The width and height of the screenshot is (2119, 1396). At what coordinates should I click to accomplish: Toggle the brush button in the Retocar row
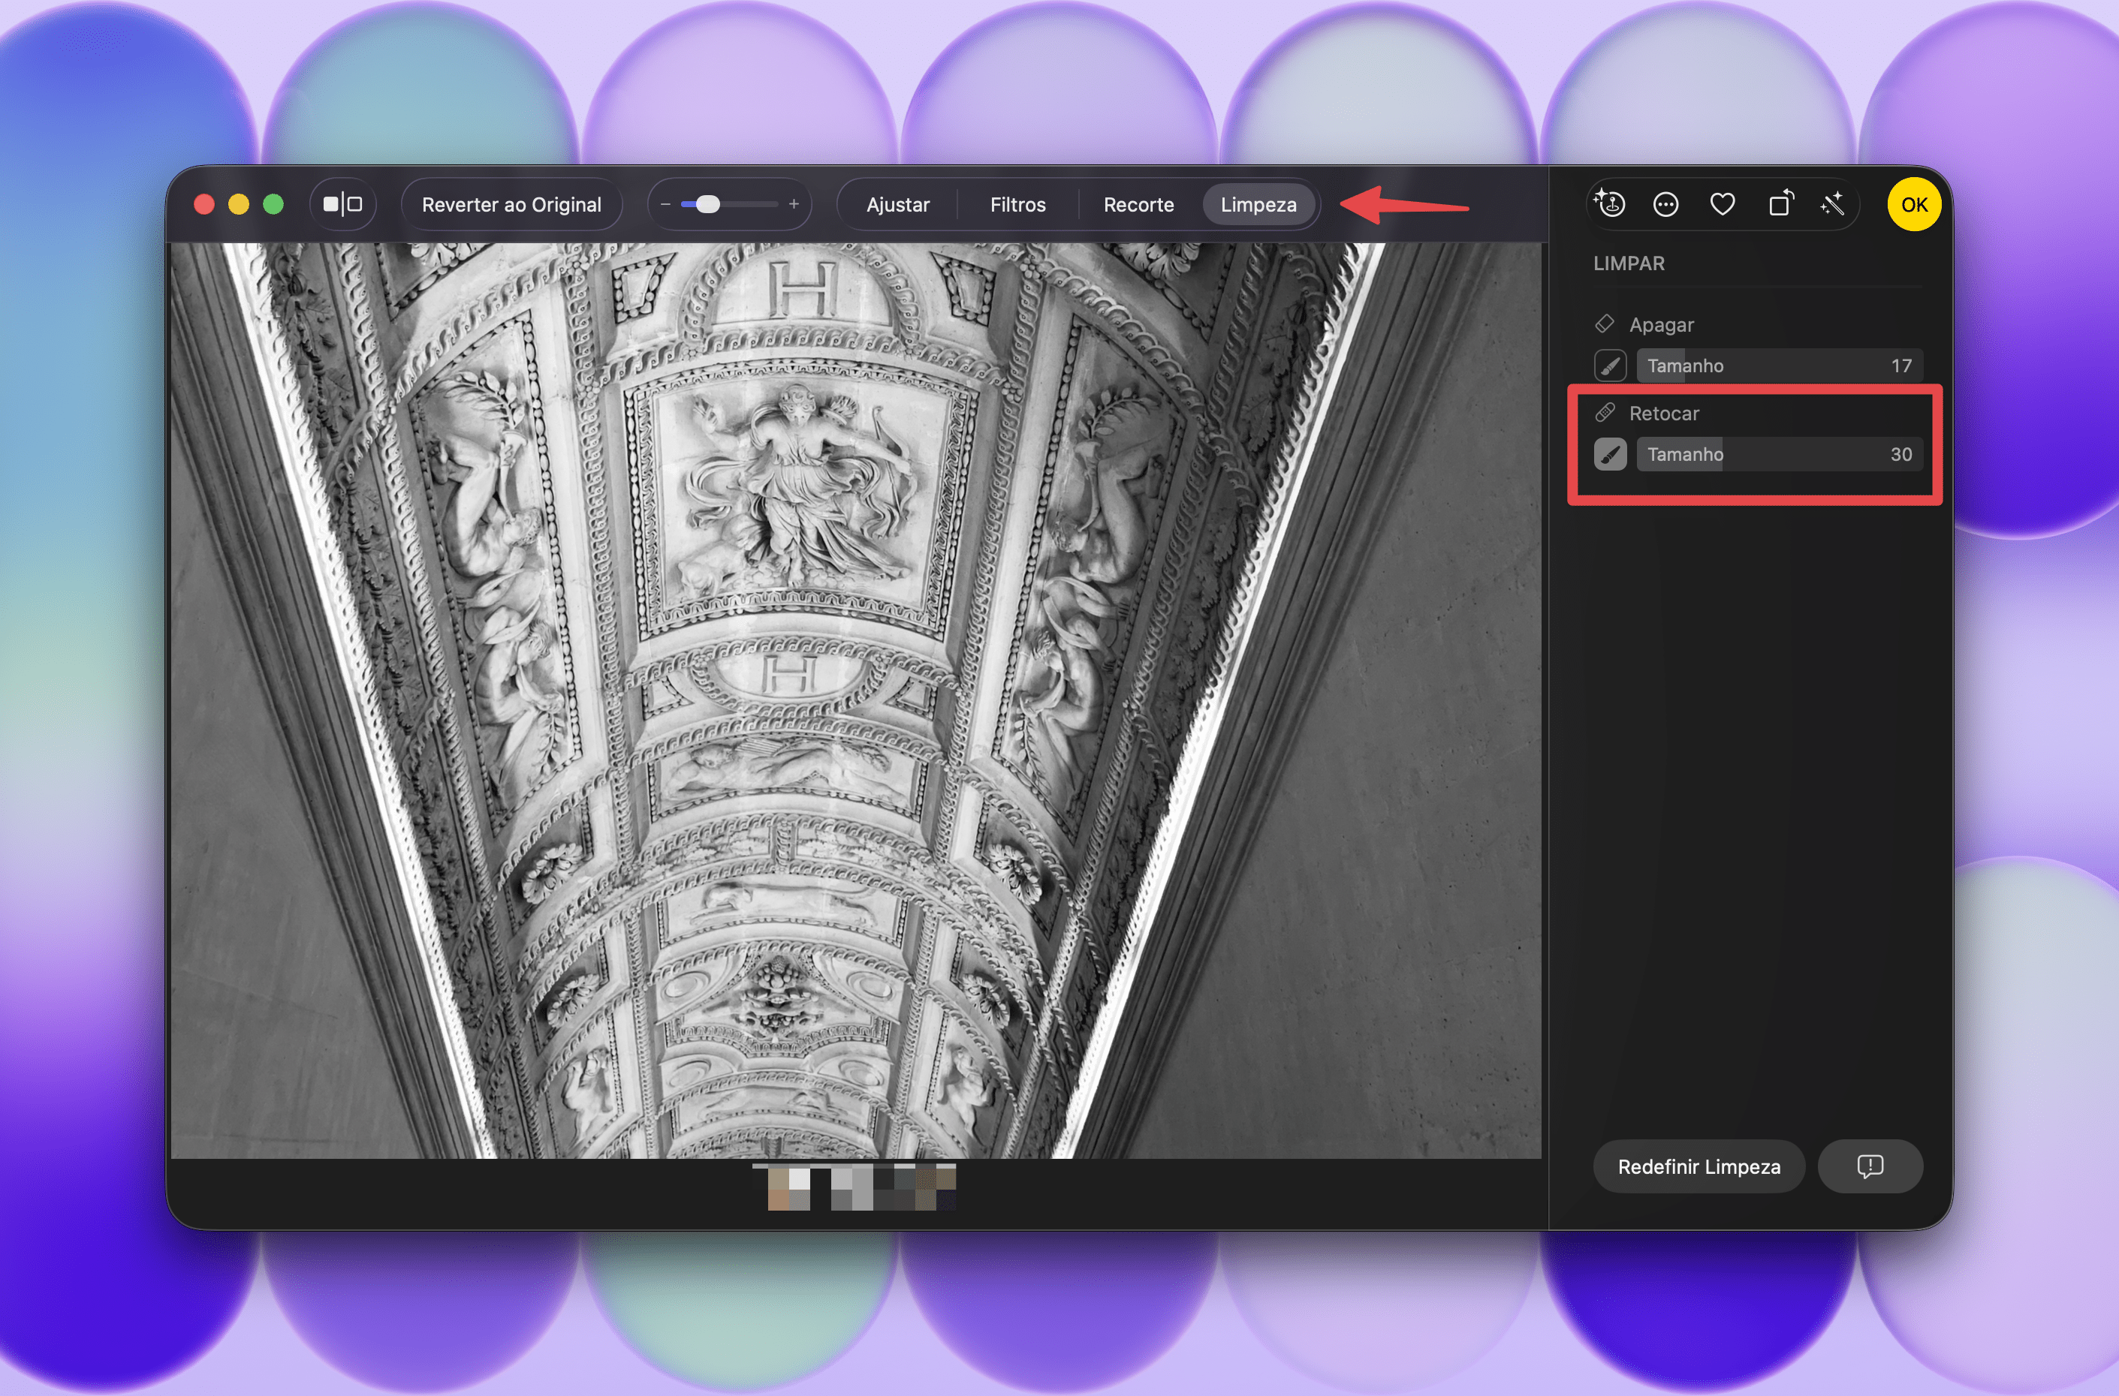coord(1611,454)
